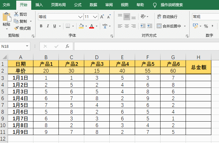The image size is (219, 143).
Task: Expand the font size dropdown
Action: pyautogui.click(x=96, y=17)
